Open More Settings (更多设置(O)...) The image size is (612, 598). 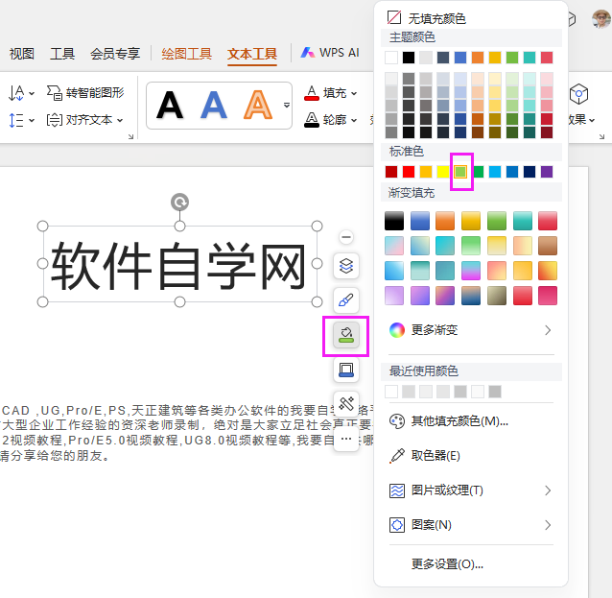point(447,564)
